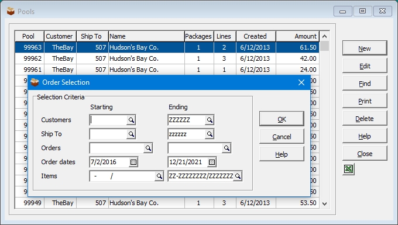Sort by Pool column header
The width and height of the screenshot is (398, 225).
pyautogui.click(x=29, y=36)
